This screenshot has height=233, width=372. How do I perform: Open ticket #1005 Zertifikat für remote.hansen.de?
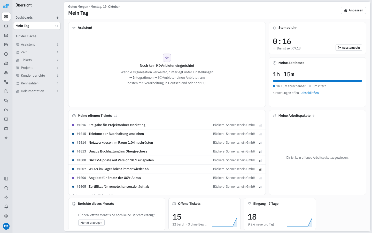(167, 187)
